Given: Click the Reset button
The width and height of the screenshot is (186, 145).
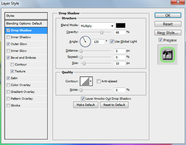Looking at the screenshot, I should 168,24.
